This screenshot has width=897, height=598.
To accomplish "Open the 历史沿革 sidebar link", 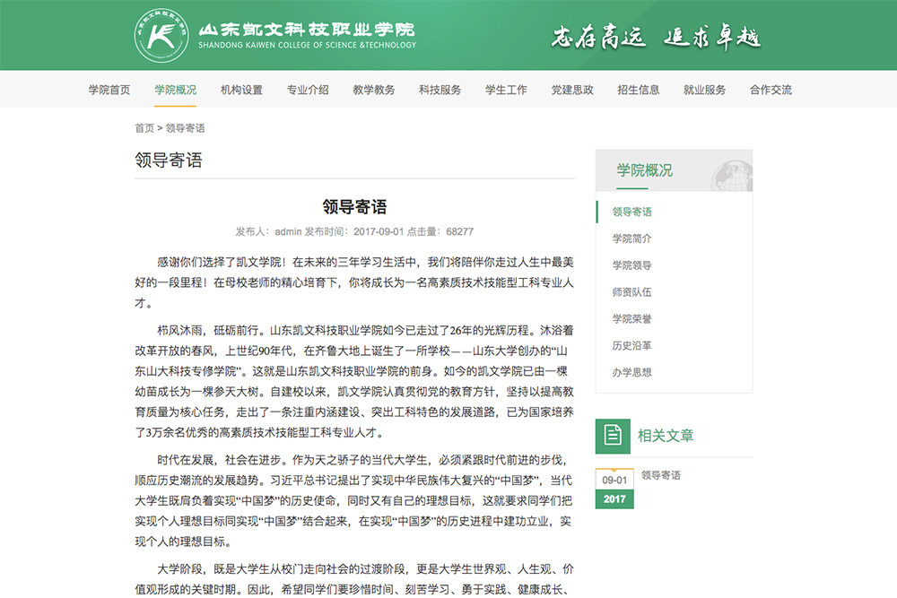I will tap(631, 345).
